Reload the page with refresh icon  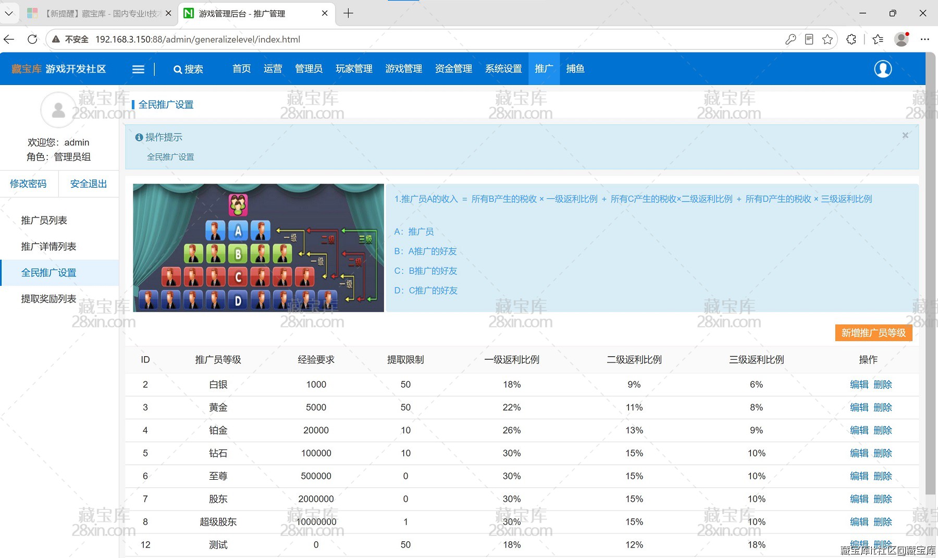coord(32,39)
